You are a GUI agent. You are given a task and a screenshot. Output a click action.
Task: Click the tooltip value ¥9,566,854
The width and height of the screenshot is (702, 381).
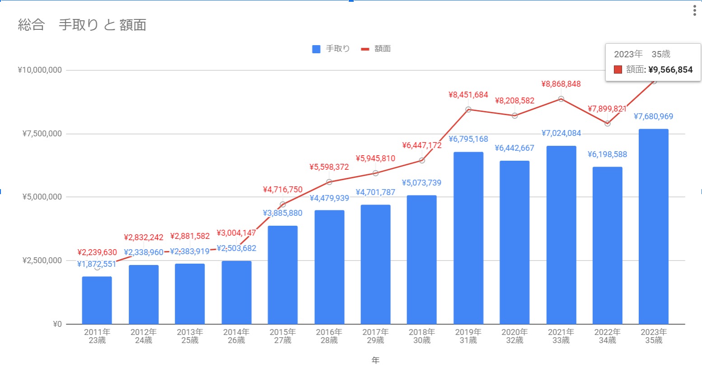pyautogui.click(x=670, y=70)
